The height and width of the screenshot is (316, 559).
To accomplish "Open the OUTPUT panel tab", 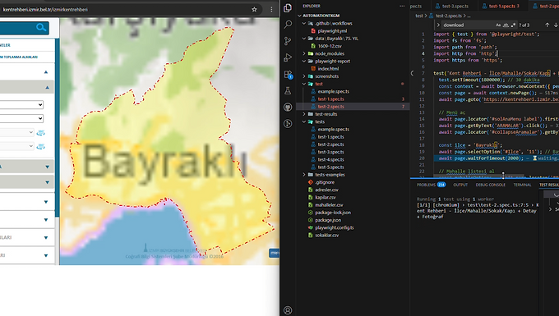I will 460,185.
